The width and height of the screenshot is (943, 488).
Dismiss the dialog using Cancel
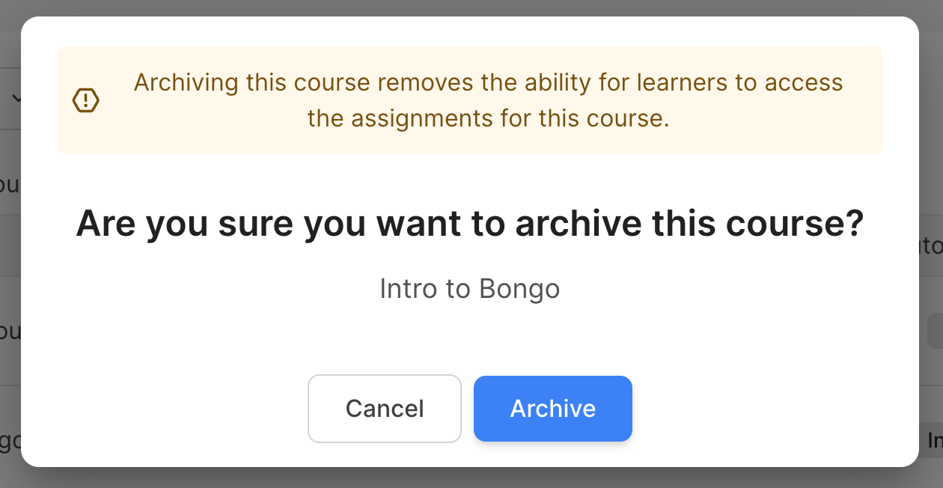(385, 409)
